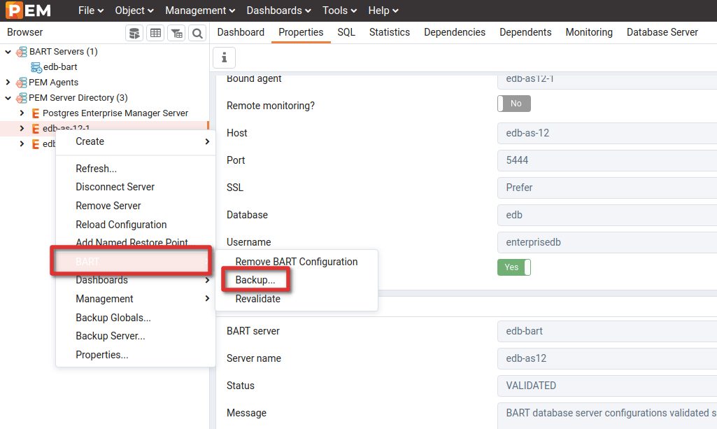Switch to the SQL tab
The width and height of the screenshot is (717, 429).
346,32
